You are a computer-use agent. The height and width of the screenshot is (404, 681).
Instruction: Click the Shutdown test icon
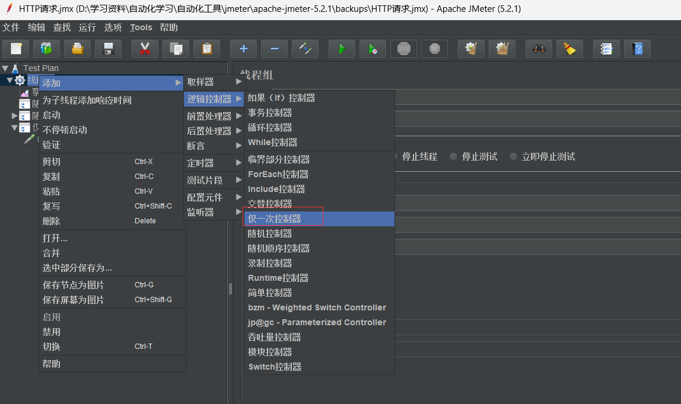click(x=435, y=49)
